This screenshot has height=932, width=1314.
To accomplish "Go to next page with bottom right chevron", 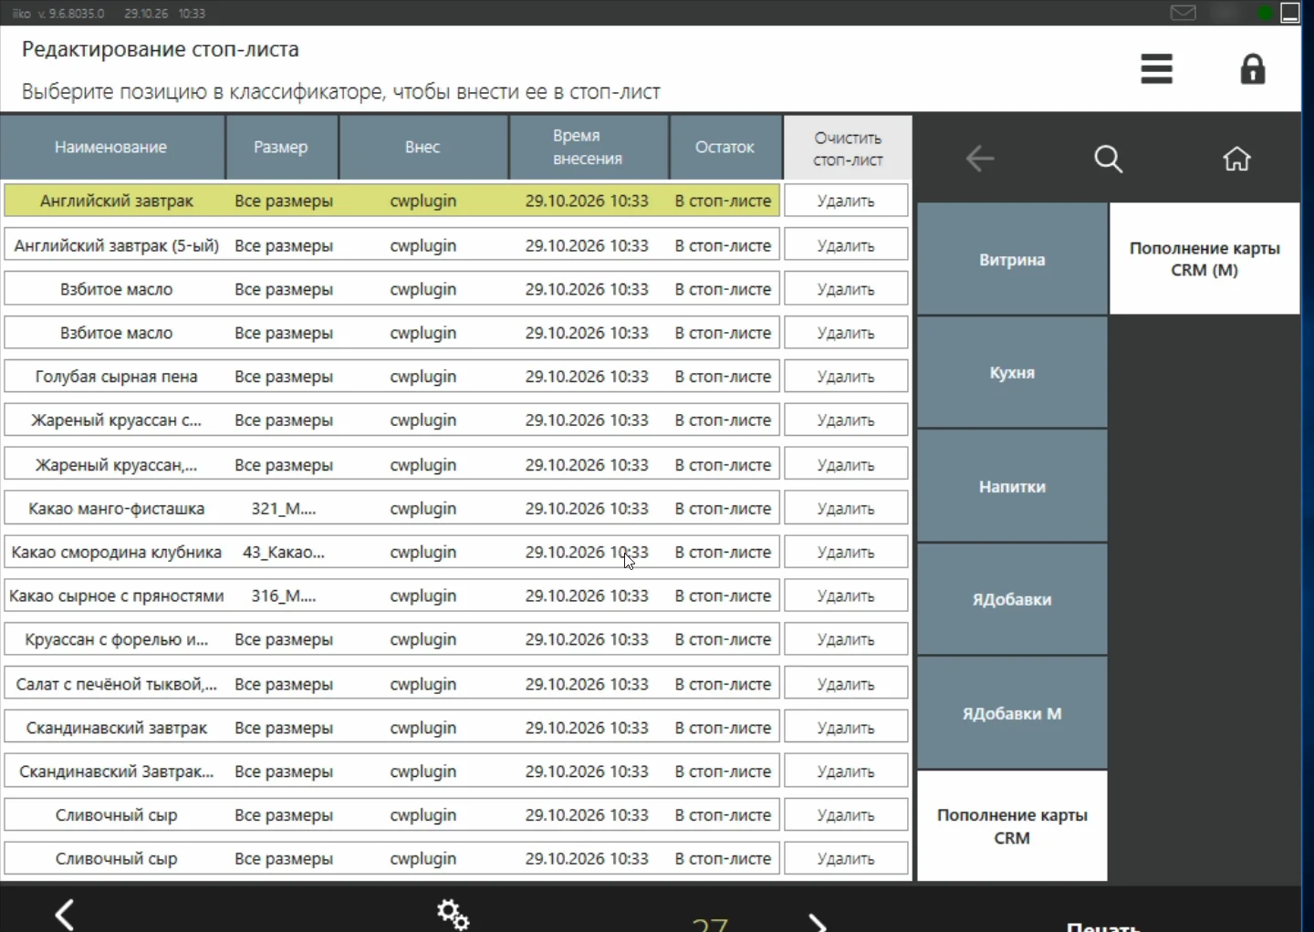I will point(818,921).
